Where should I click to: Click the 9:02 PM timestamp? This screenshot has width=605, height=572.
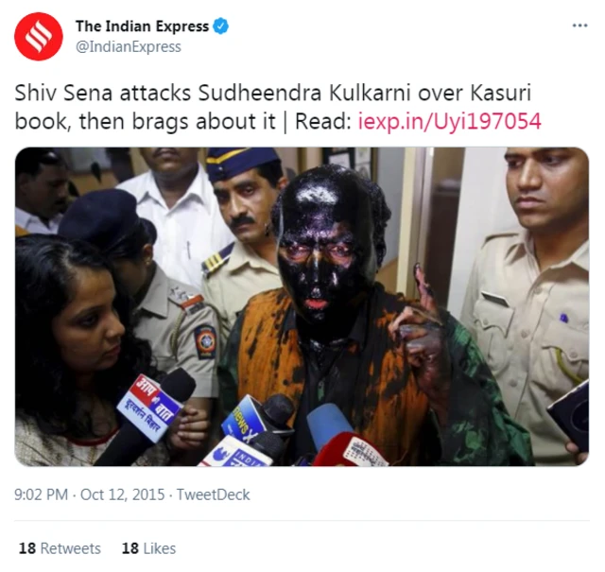click(41, 494)
